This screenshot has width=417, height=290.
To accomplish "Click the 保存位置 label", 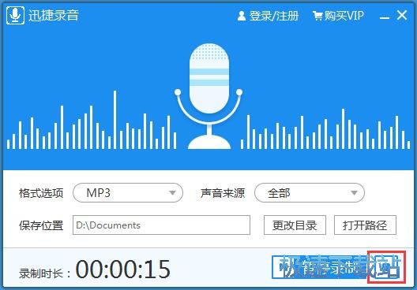I will tap(41, 225).
